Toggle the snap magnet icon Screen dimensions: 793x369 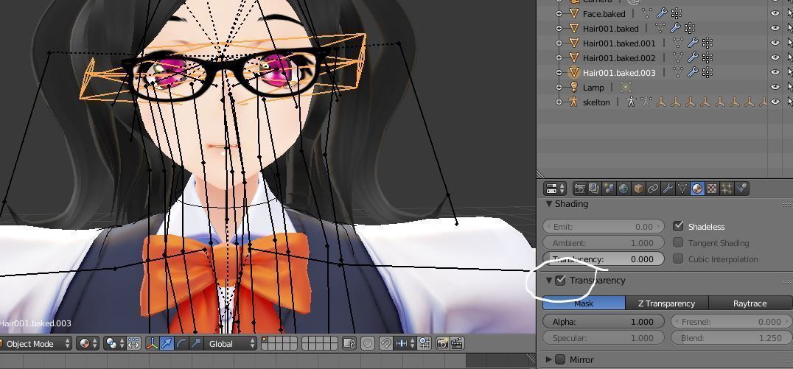point(386,344)
